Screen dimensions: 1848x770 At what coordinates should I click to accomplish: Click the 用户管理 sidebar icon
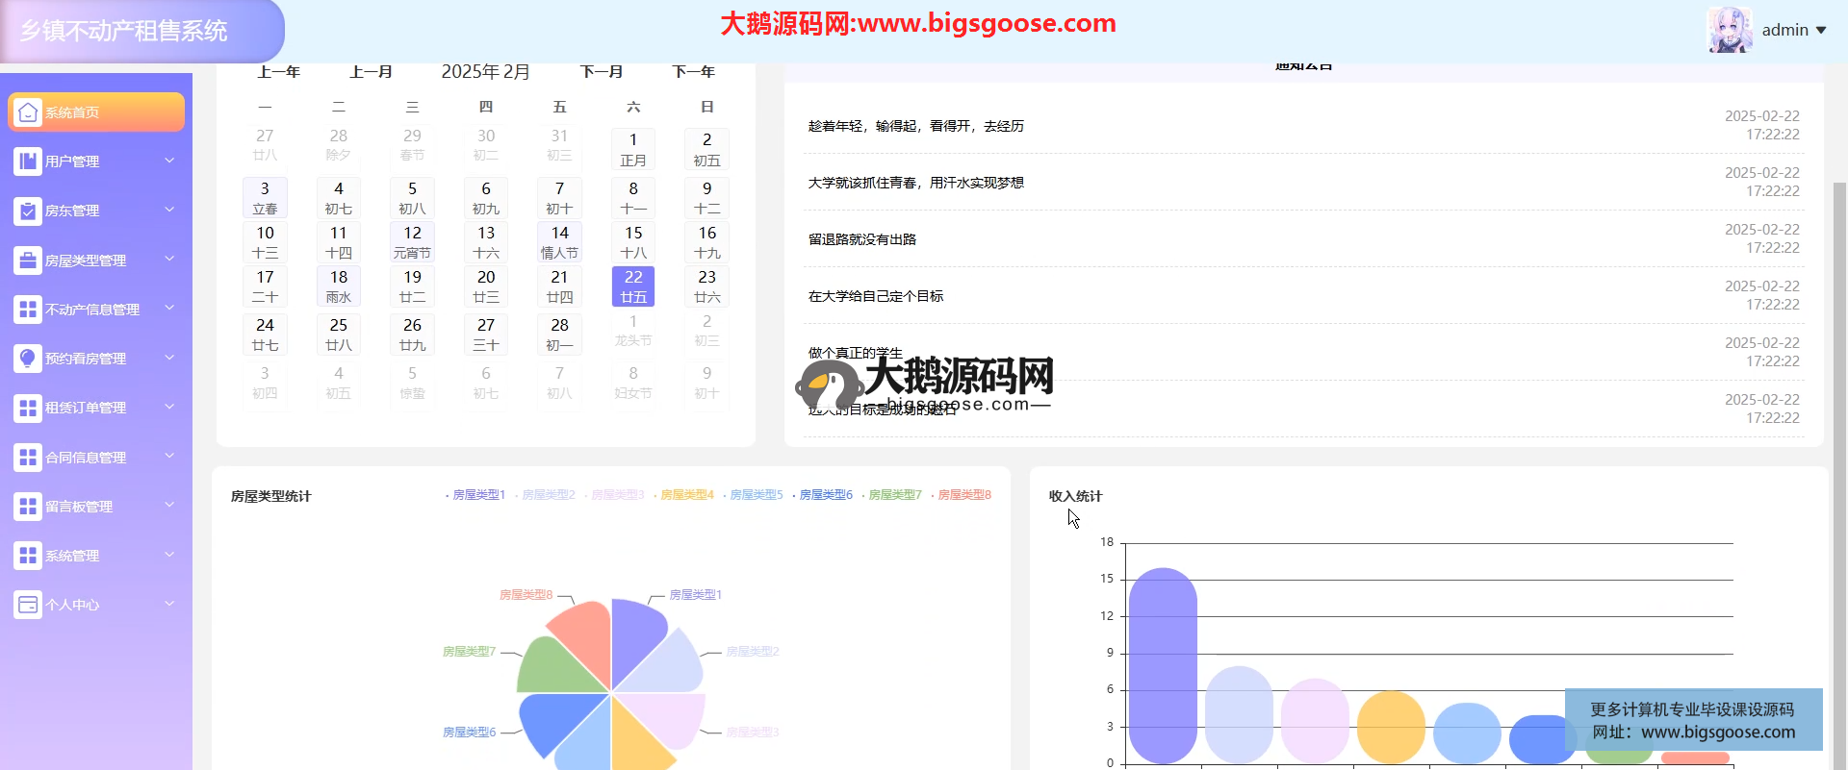click(28, 161)
